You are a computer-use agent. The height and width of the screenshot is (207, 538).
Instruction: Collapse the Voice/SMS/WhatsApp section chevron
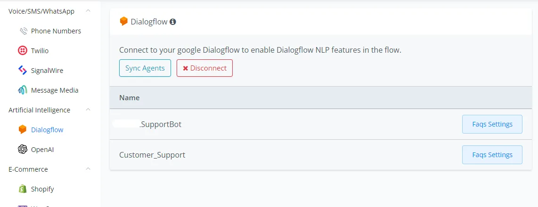click(x=88, y=11)
